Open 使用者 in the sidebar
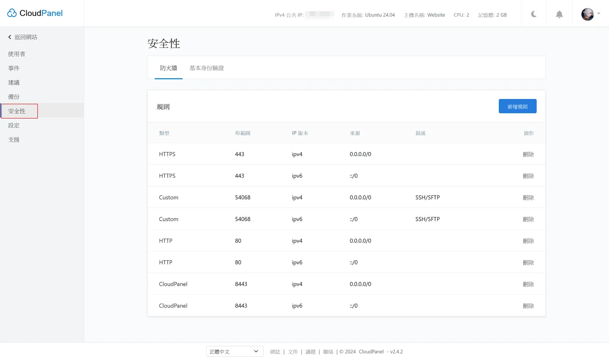 (x=17, y=54)
